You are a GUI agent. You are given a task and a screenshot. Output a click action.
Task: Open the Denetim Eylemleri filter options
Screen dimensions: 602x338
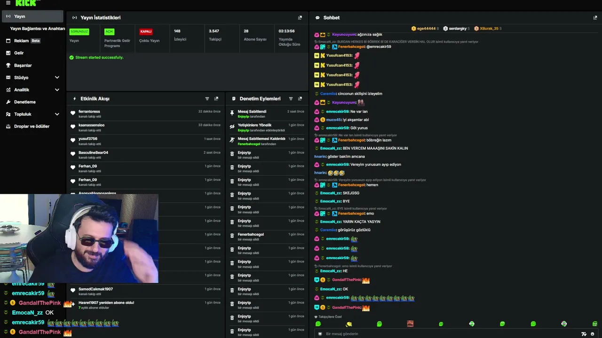click(291, 99)
